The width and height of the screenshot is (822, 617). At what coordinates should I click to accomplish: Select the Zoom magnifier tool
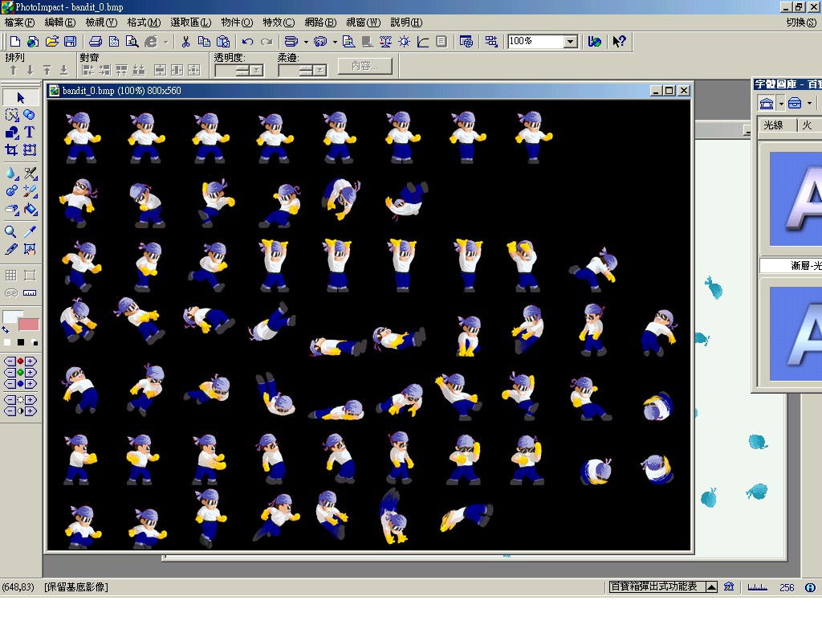tap(10, 231)
